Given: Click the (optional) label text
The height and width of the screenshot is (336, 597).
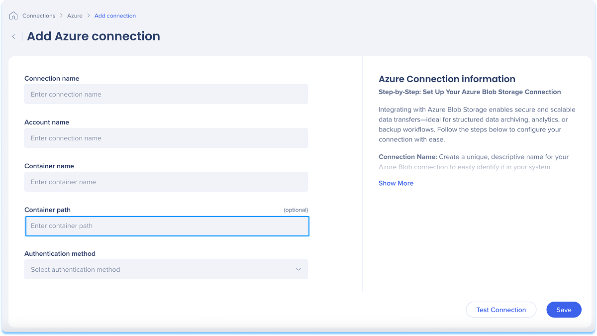Looking at the screenshot, I should pos(296,210).
